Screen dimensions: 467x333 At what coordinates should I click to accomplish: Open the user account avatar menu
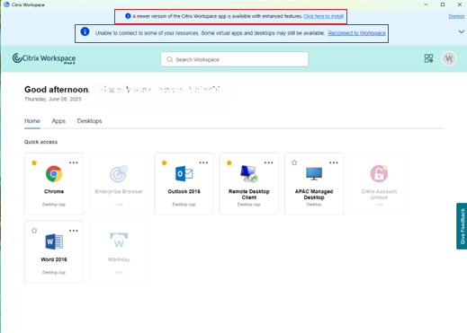tap(449, 58)
